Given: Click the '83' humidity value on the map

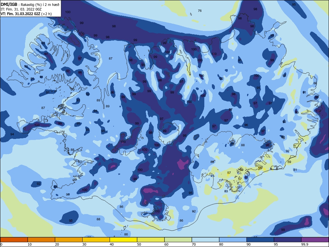Looking at the screenshot, I should pos(226,191).
